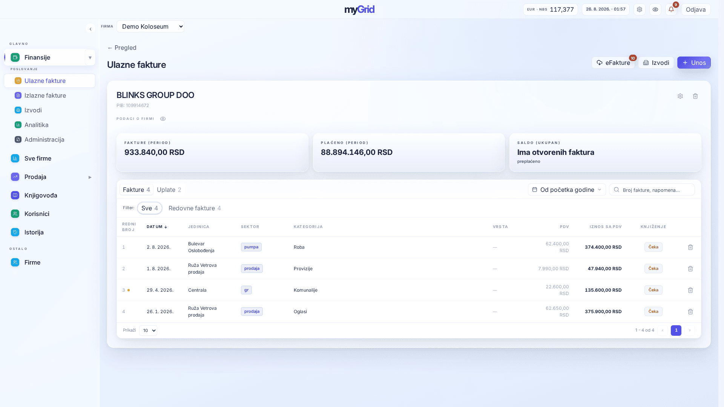Click the Izvodi sidebar icon
Image resolution: width=724 pixels, height=407 pixels.
coord(18,110)
